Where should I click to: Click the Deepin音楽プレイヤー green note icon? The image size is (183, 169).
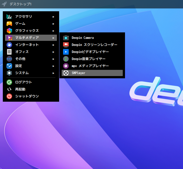tap(66, 59)
